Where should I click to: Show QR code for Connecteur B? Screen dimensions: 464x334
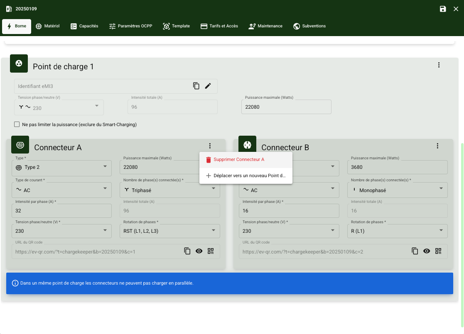438,251
